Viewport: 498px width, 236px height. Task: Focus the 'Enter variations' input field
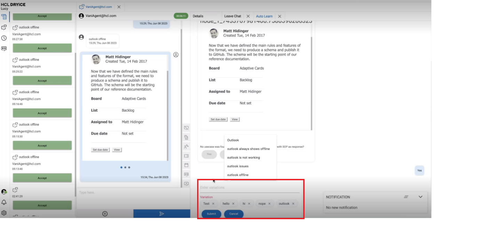click(x=250, y=188)
